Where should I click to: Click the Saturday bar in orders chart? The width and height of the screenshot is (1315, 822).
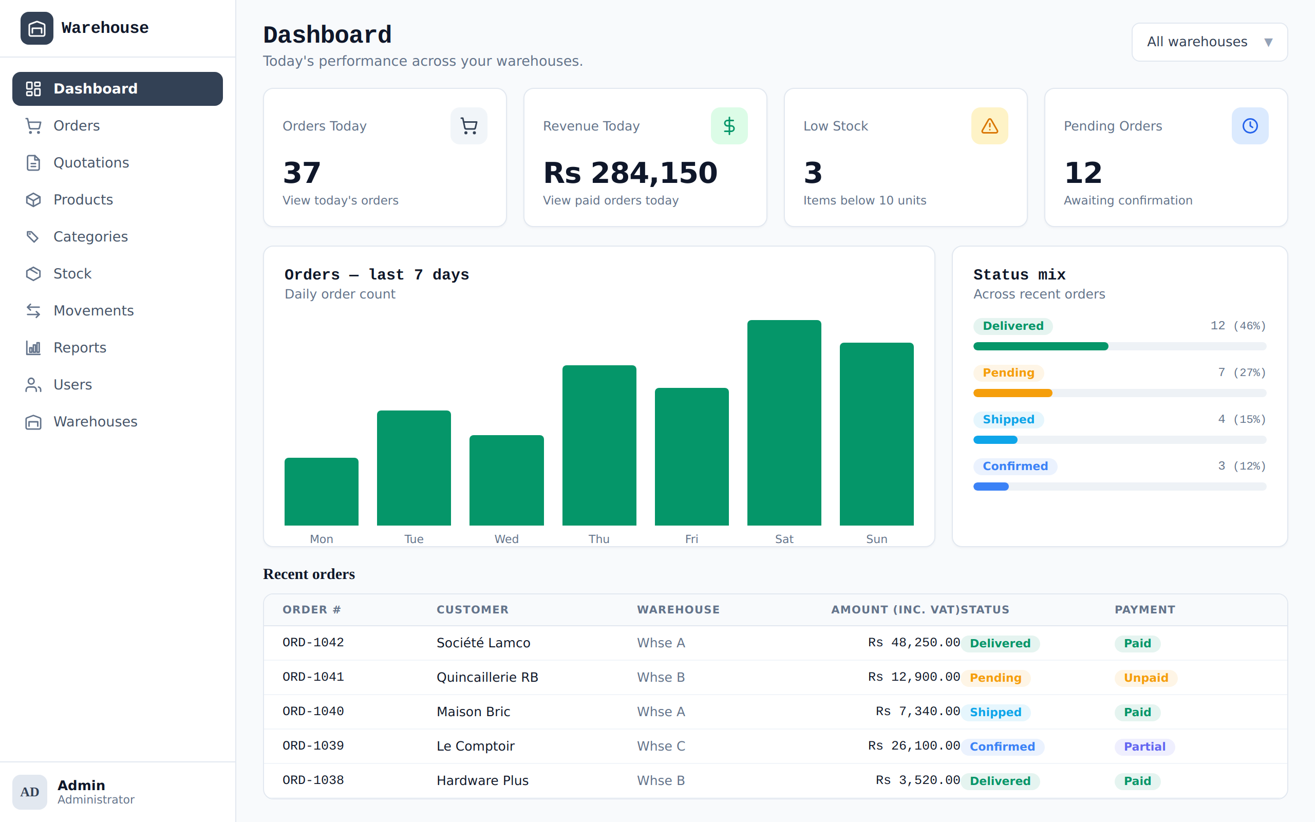(x=784, y=423)
